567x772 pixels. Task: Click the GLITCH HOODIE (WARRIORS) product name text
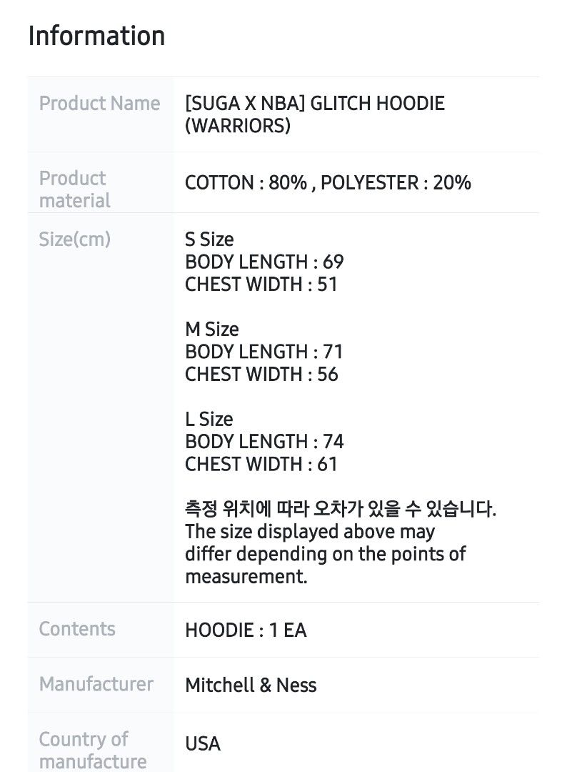point(314,114)
